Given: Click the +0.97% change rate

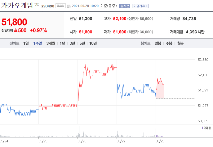Looking at the screenshot, I should (38, 30).
